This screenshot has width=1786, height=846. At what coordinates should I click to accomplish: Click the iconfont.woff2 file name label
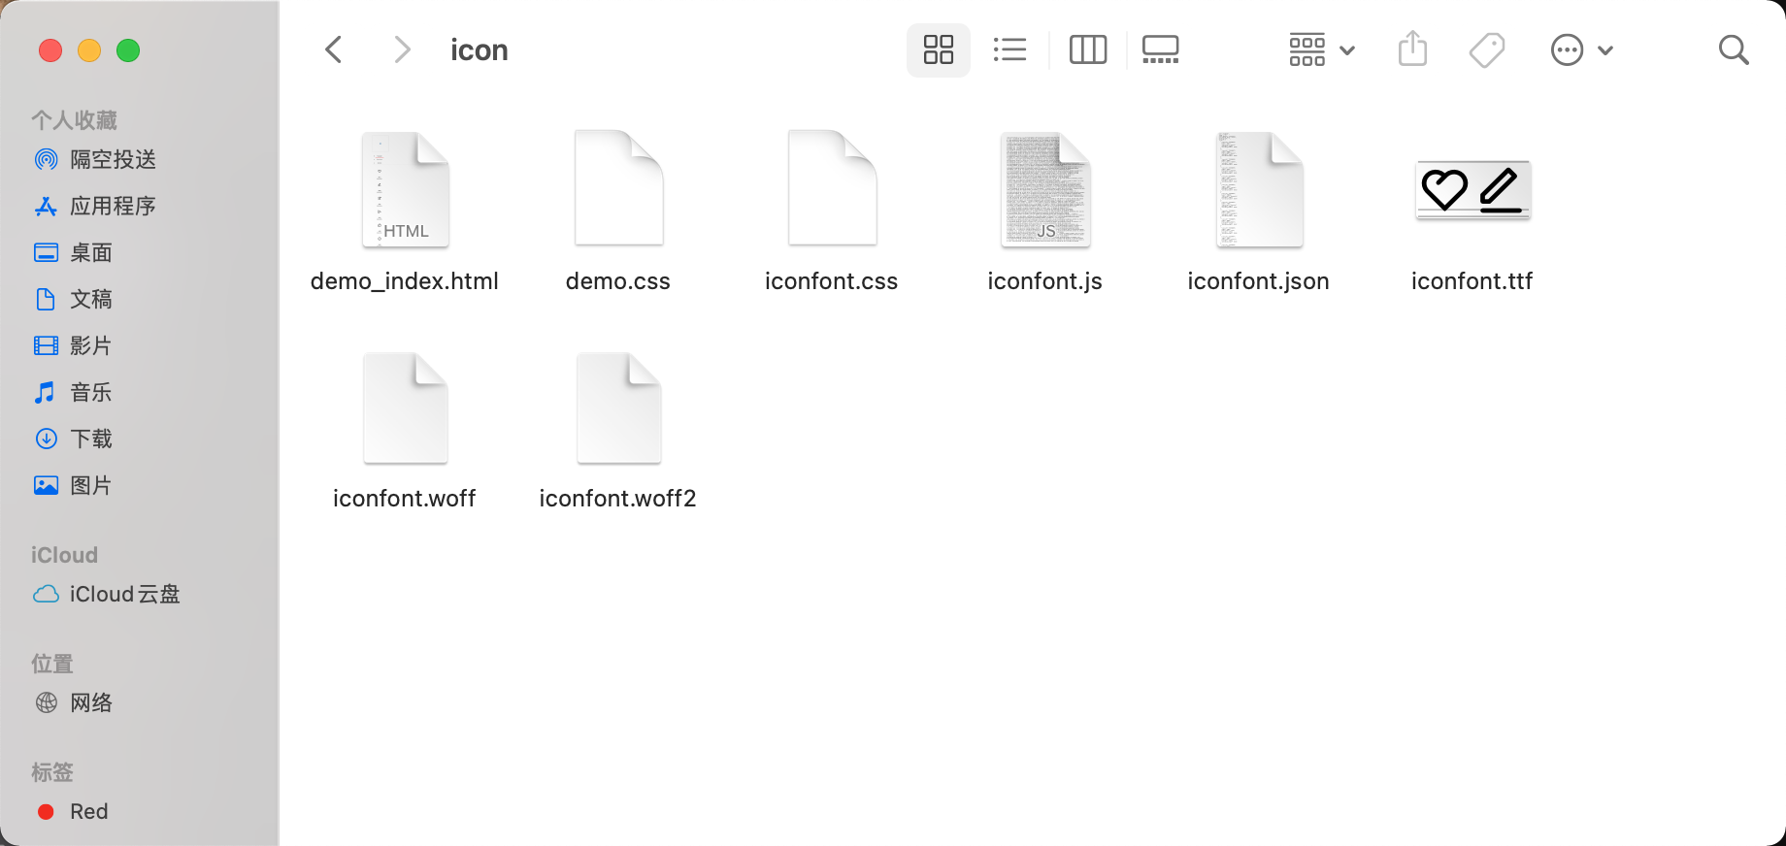click(618, 499)
